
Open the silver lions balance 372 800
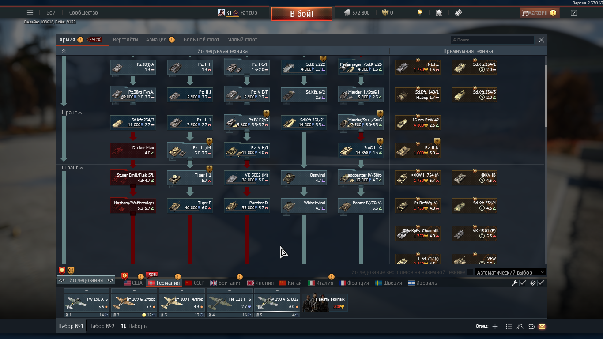(x=357, y=13)
